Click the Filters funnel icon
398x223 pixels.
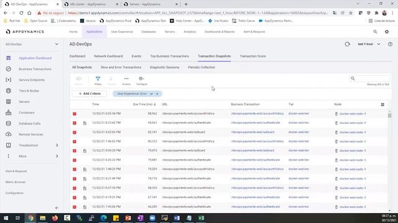pos(98,79)
